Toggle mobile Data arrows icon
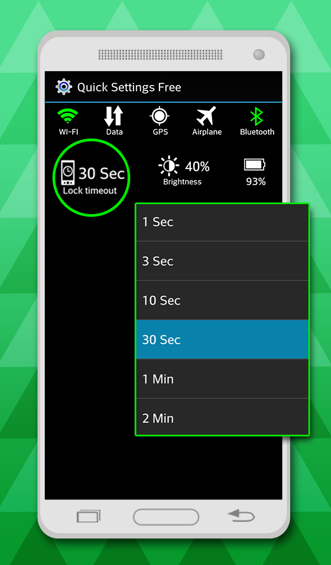331x565 pixels. click(x=114, y=116)
